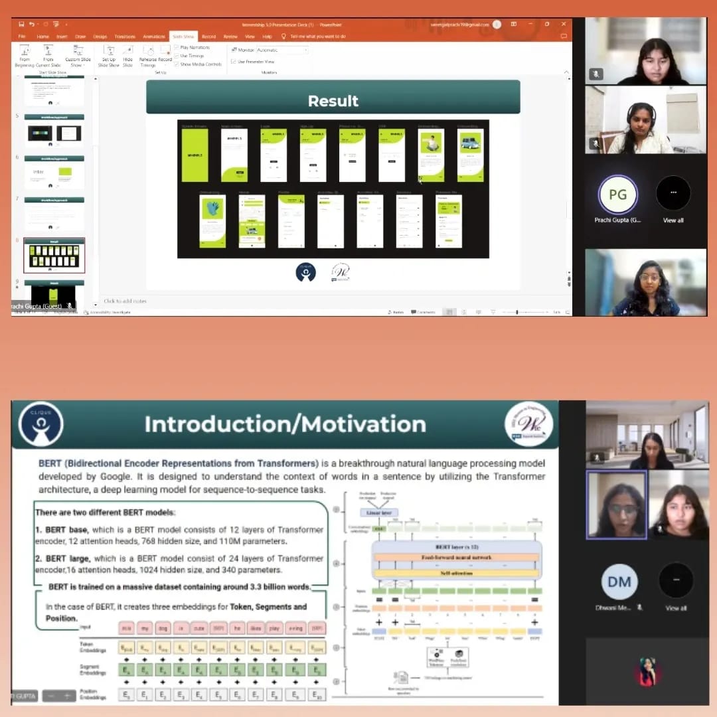Click Ribbon Display Options icon

tap(513, 25)
